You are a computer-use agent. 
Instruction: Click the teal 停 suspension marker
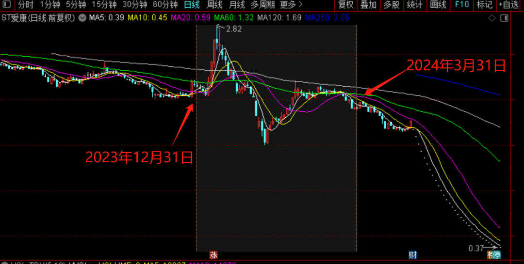click(x=497, y=255)
